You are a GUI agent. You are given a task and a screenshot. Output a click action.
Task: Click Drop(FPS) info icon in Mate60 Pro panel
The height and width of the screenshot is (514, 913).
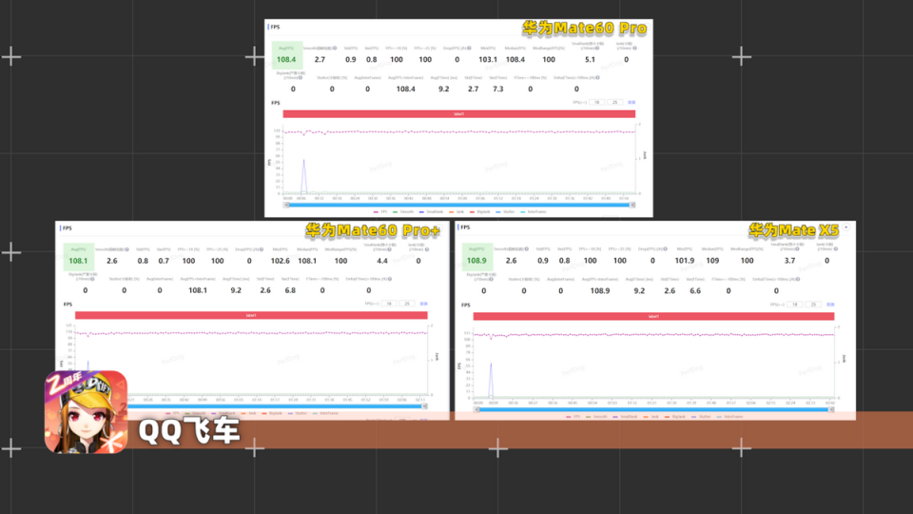click(x=469, y=49)
